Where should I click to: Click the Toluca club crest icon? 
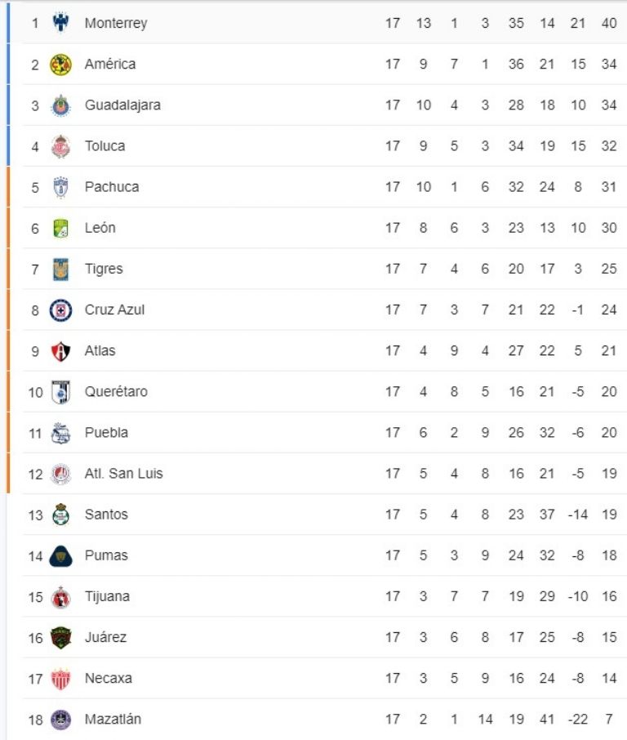(x=60, y=146)
